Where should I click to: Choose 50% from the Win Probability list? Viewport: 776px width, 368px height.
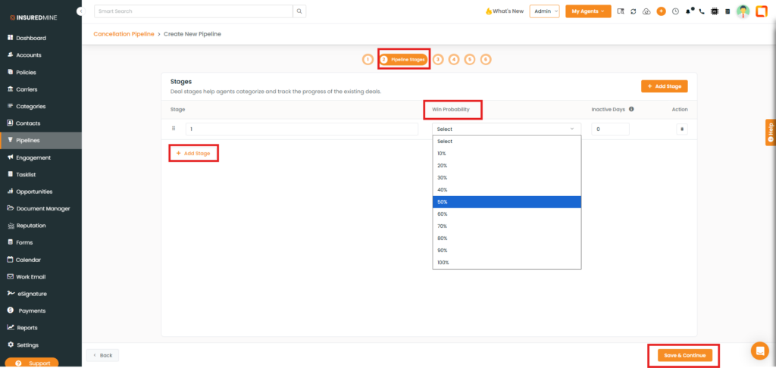point(506,201)
